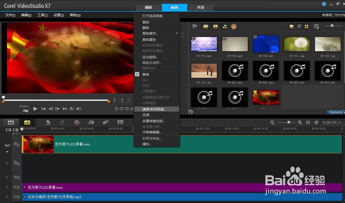345x203 pixels.
Task: Click the voice track microphone icon
Action: [17, 187]
